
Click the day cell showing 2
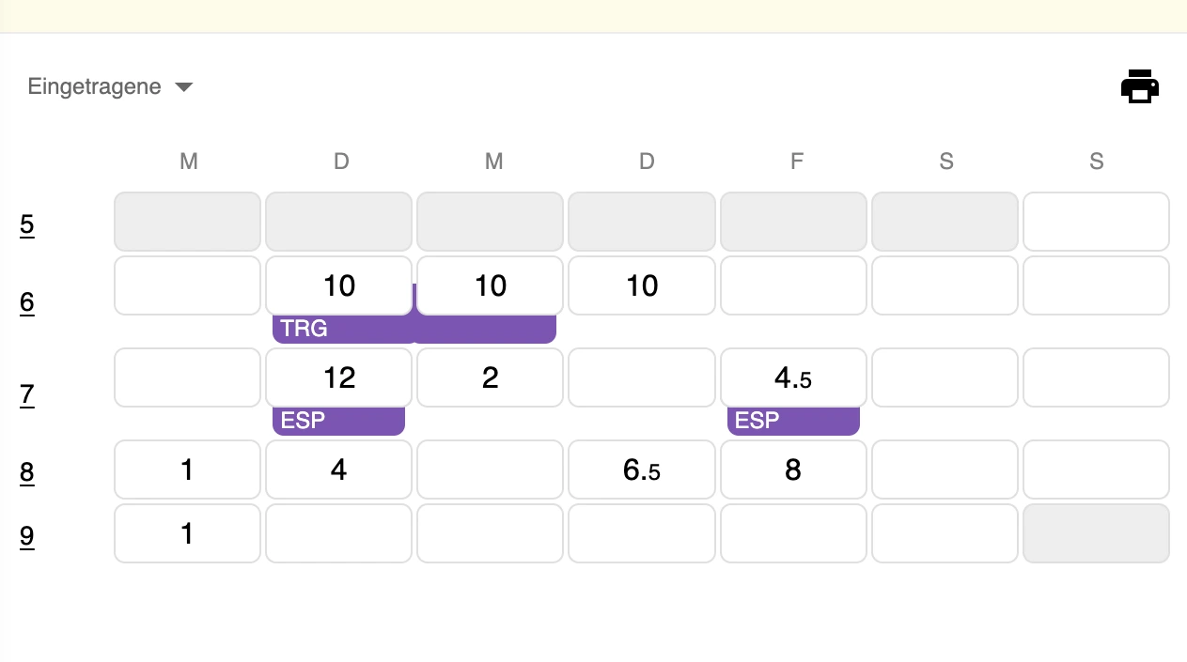(x=491, y=377)
